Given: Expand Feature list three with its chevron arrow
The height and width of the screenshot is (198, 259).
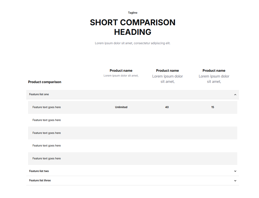Looking at the screenshot, I should click(235, 181).
